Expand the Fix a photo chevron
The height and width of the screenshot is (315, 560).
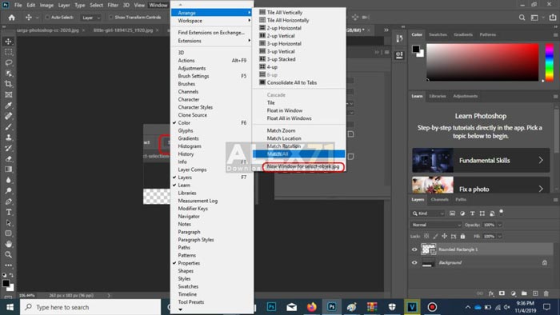click(x=541, y=189)
